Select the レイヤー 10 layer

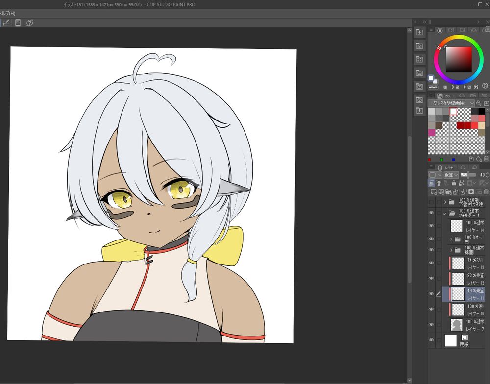click(464, 310)
